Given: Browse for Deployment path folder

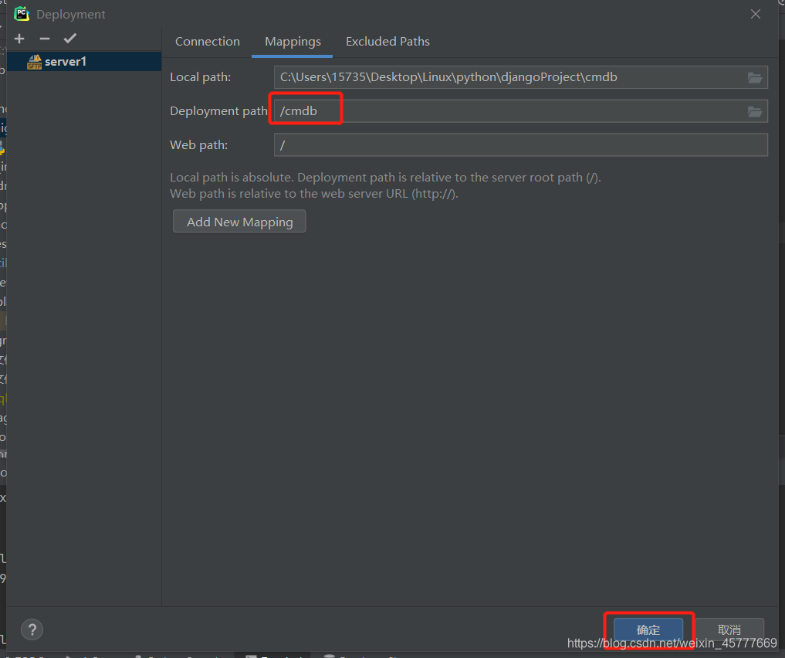Looking at the screenshot, I should click(754, 111).
